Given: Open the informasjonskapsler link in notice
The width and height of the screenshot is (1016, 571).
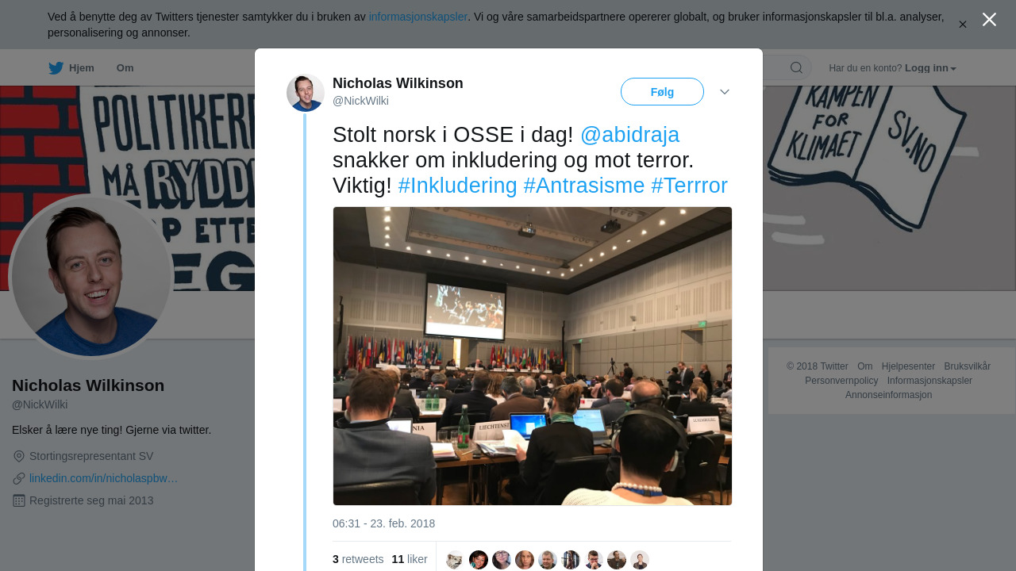Looking at the screenshot, I should pyautogui.click(x=418, y=17).
